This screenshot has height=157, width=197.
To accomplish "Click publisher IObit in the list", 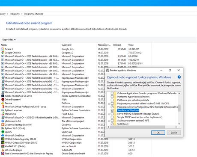I will pos(64,99).
